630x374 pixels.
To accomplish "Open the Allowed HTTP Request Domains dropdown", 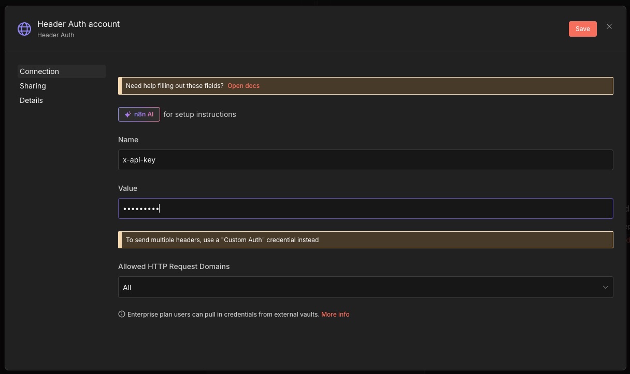I will (366, 287).
